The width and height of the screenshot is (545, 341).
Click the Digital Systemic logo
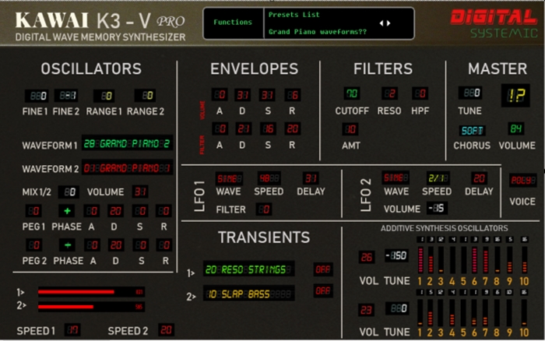pos(492,23)
